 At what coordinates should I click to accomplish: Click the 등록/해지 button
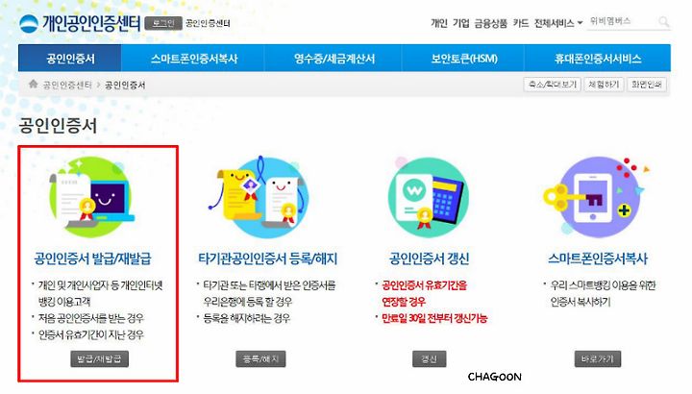[260, 358]
